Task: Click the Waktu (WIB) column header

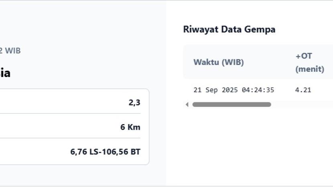Action: 218,62
